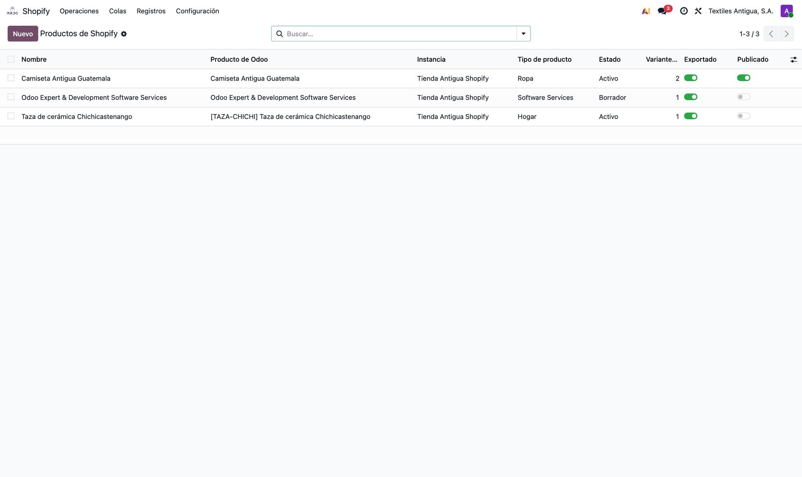Screen dimensions: 802x477
Task: Sort by Producto de Odoo column header
Action: pos(239,59)
